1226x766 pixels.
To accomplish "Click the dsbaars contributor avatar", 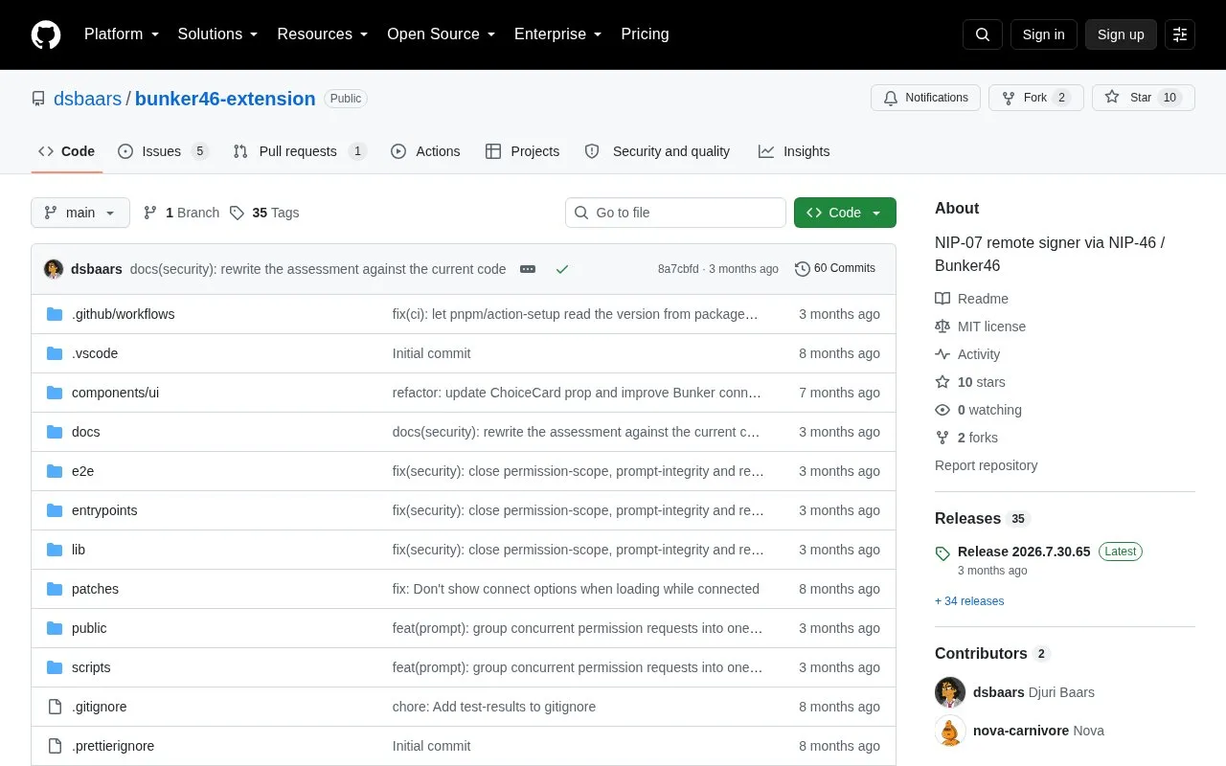I will 950,692.
